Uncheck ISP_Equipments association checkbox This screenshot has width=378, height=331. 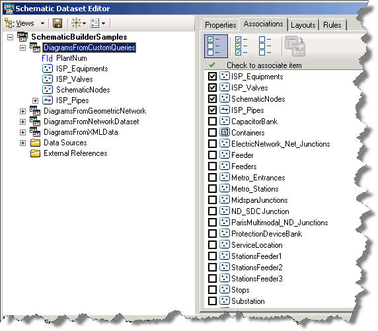click(x=212, y=77)
